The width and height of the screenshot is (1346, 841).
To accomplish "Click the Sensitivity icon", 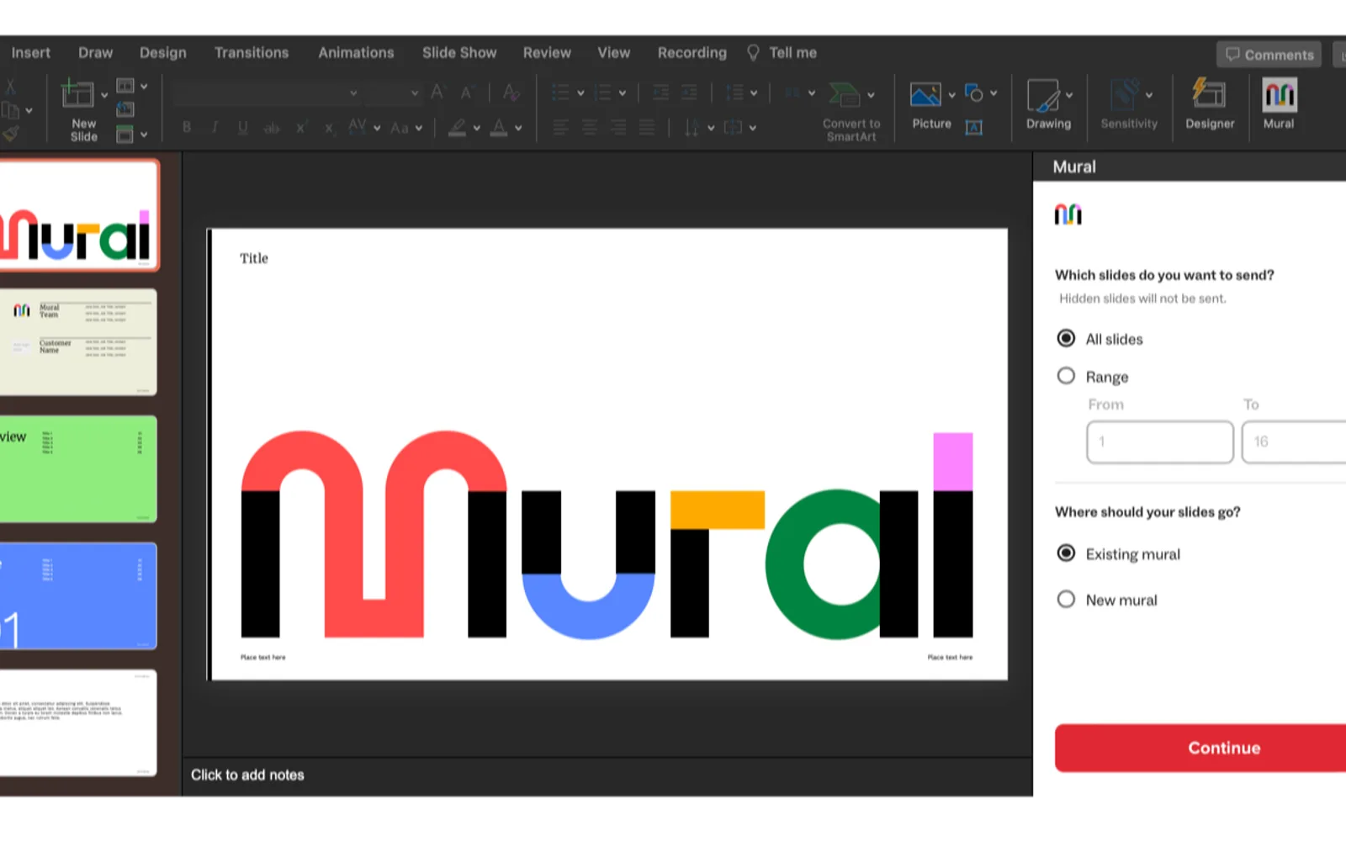I will (1125, 95).
